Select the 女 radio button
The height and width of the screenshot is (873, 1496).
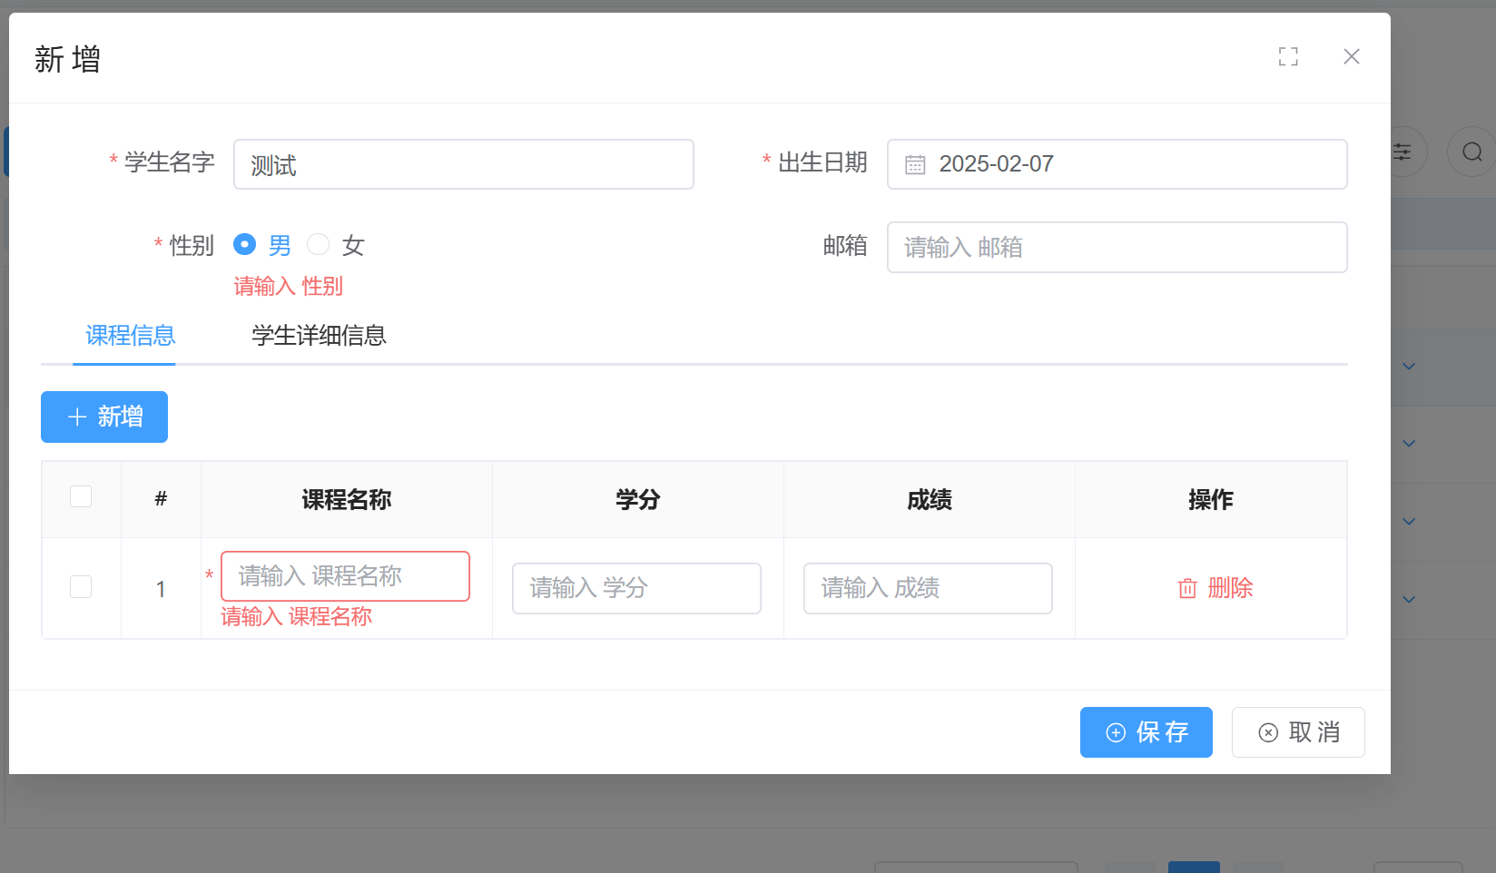click(318, 245)
